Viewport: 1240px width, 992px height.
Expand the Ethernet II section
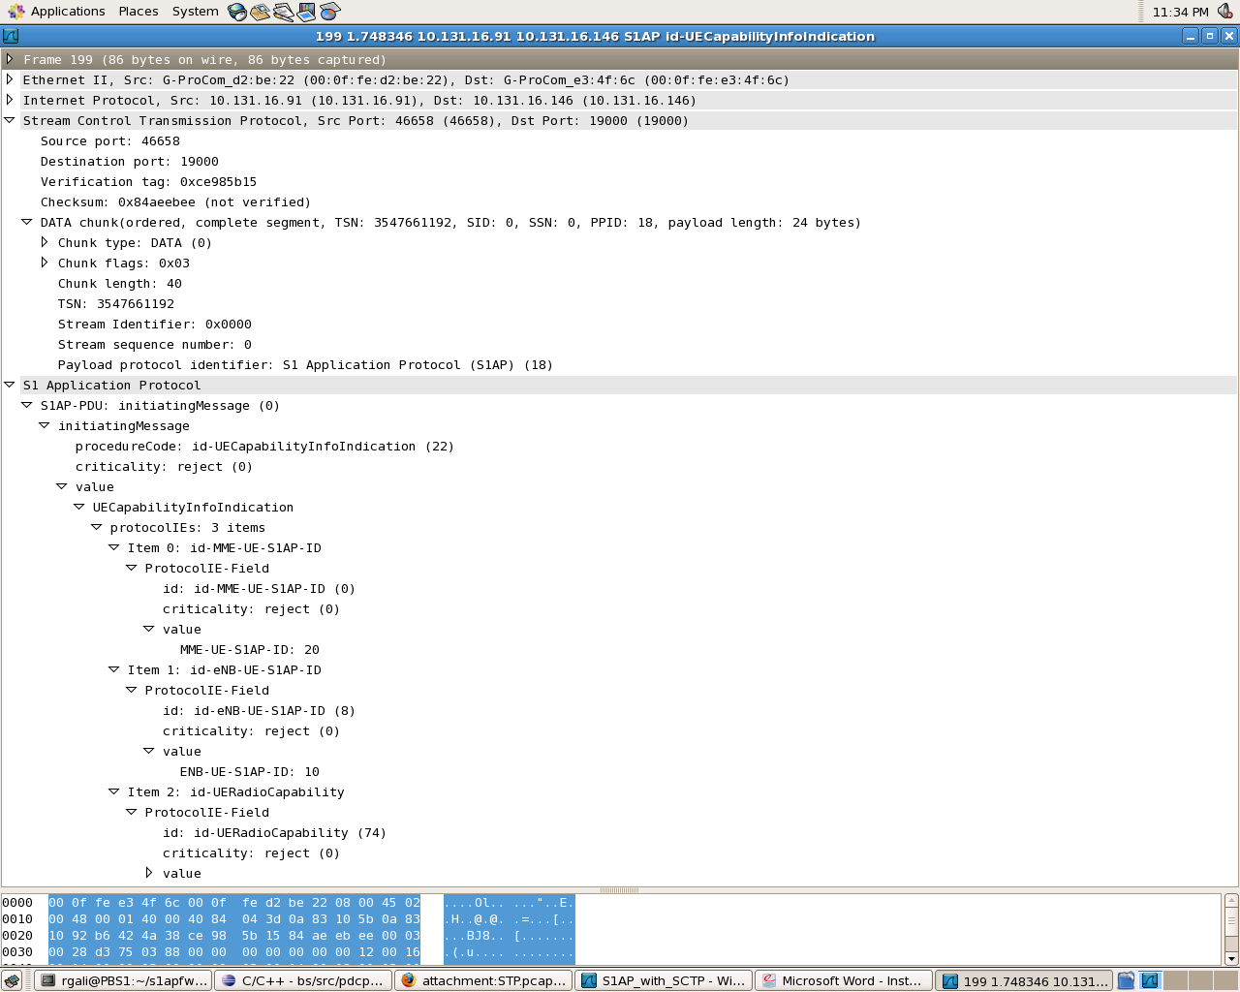[10, 79]
